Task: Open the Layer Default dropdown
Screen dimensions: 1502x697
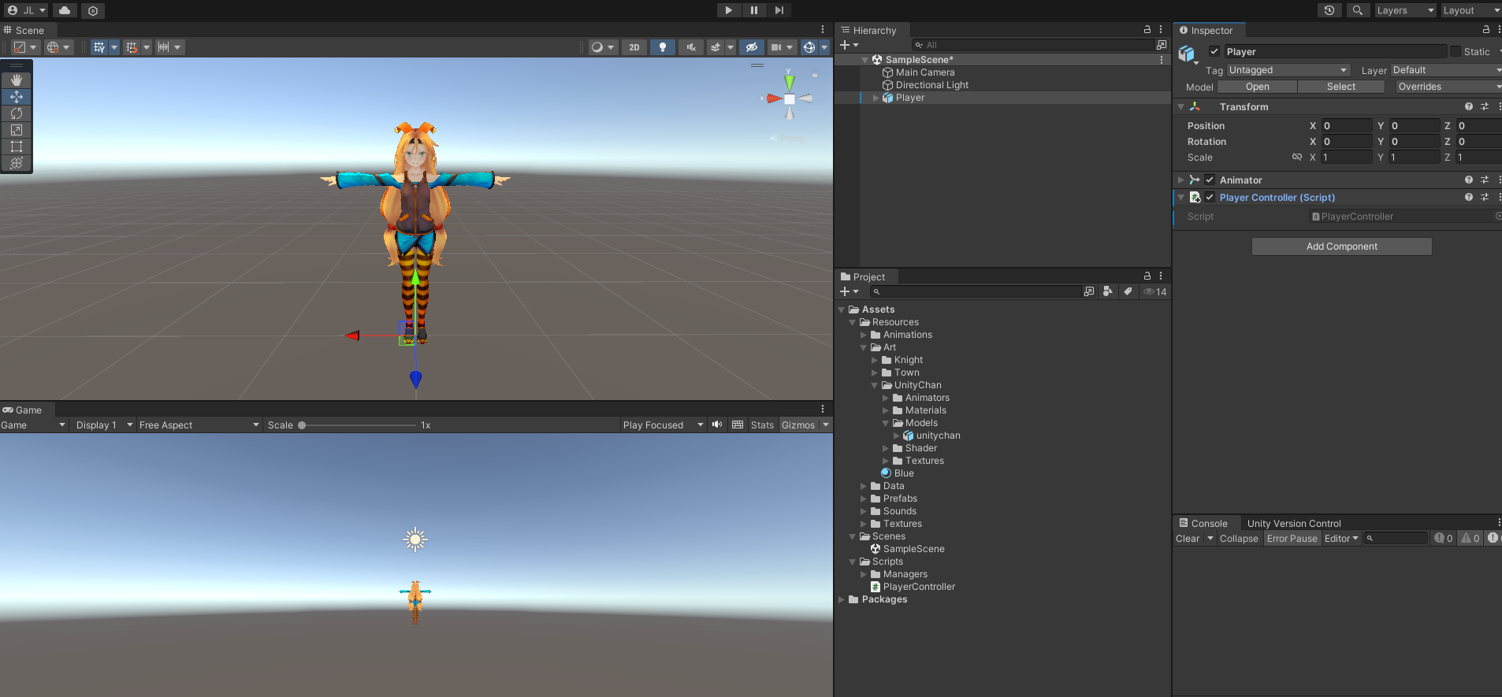Action: 1446,70
